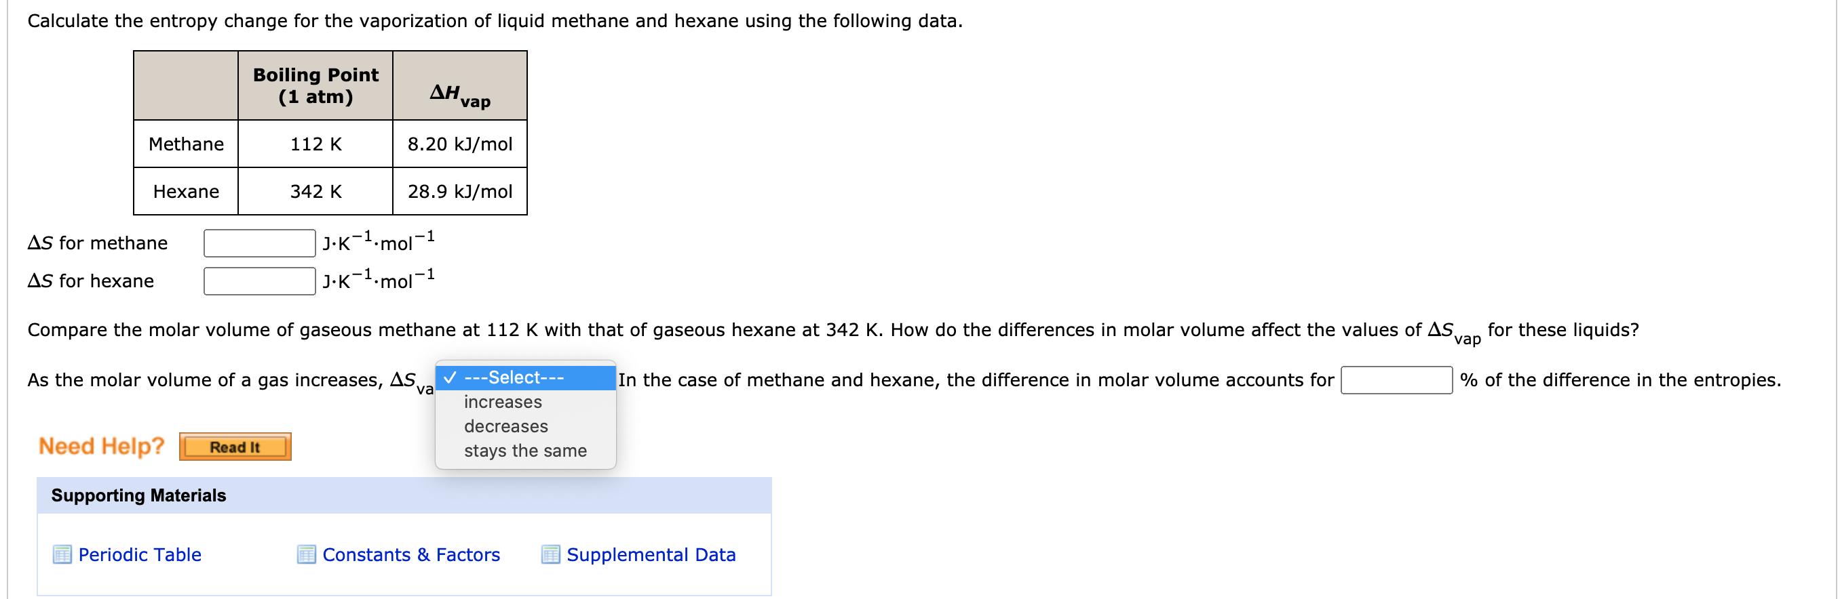Screen dimensions: 1840x599
Task: Click the Need Help? label
Action: point(102,446)
